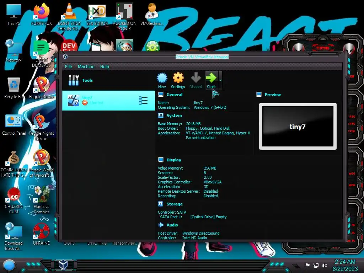Open Settings from the gear icon
This screenshot has width=364, height=273.
click(178, 81)
